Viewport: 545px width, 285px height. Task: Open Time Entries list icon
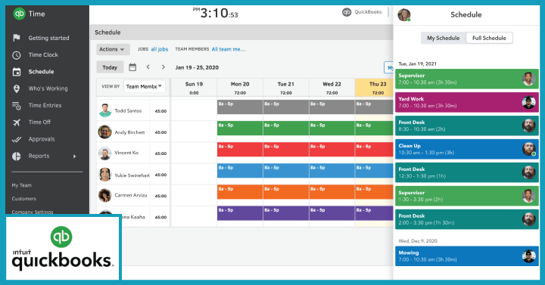click(17, 106)
